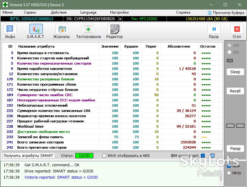Click log line Drive reported: SMART status

click(x=59, y=171)
